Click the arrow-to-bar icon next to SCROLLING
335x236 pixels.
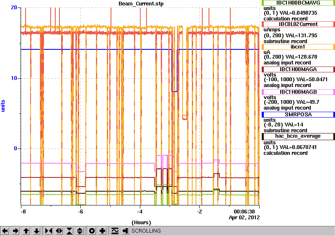point(125,231)
